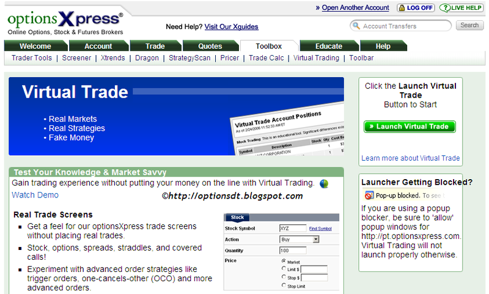Click the Watch Demo link
Viewport: 489px width, 294px height.
point(35,195)
